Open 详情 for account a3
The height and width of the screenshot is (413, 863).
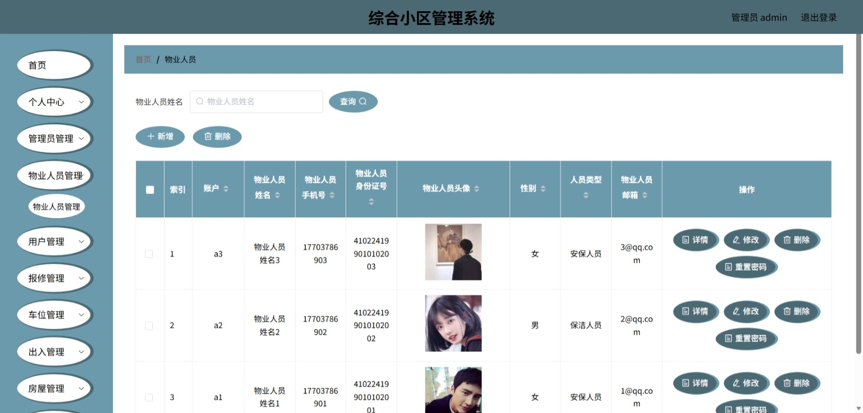tap(695, 240)
